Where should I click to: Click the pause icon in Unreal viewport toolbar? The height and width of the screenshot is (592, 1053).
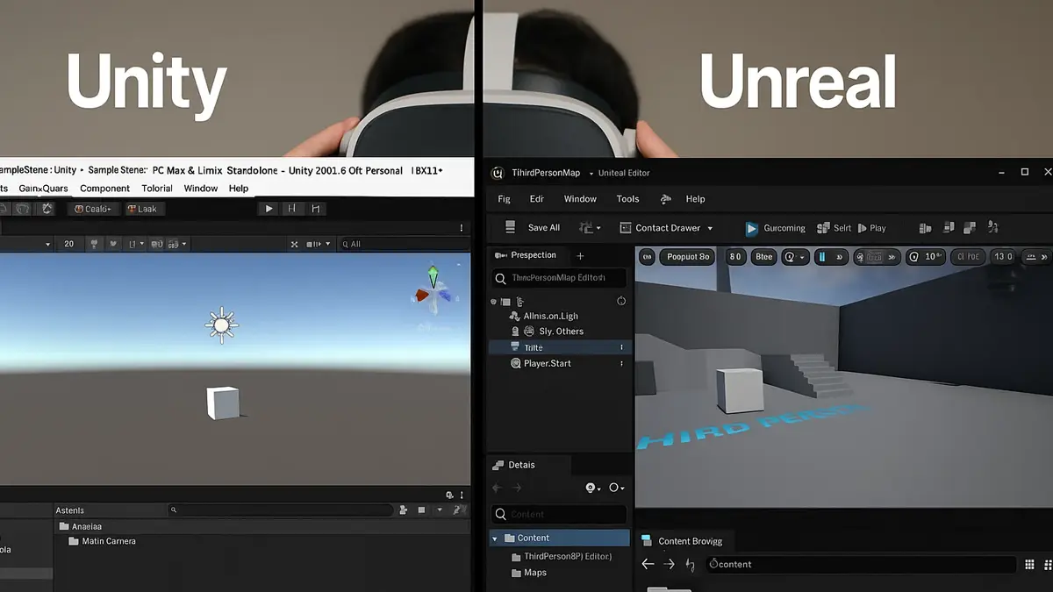822,257
